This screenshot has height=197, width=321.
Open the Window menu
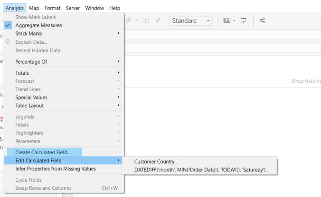tap(94, 8)
